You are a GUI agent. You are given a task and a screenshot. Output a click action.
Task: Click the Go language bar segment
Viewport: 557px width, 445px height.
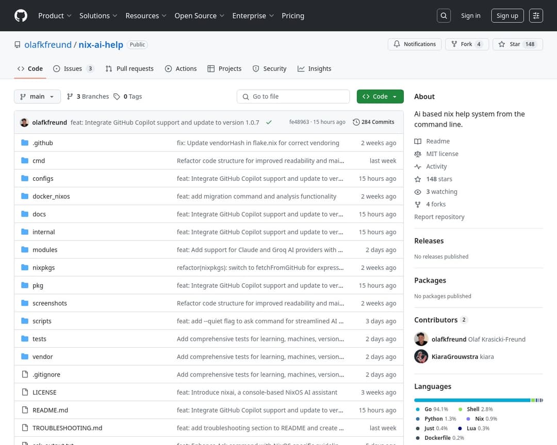(x=472, y=400)
